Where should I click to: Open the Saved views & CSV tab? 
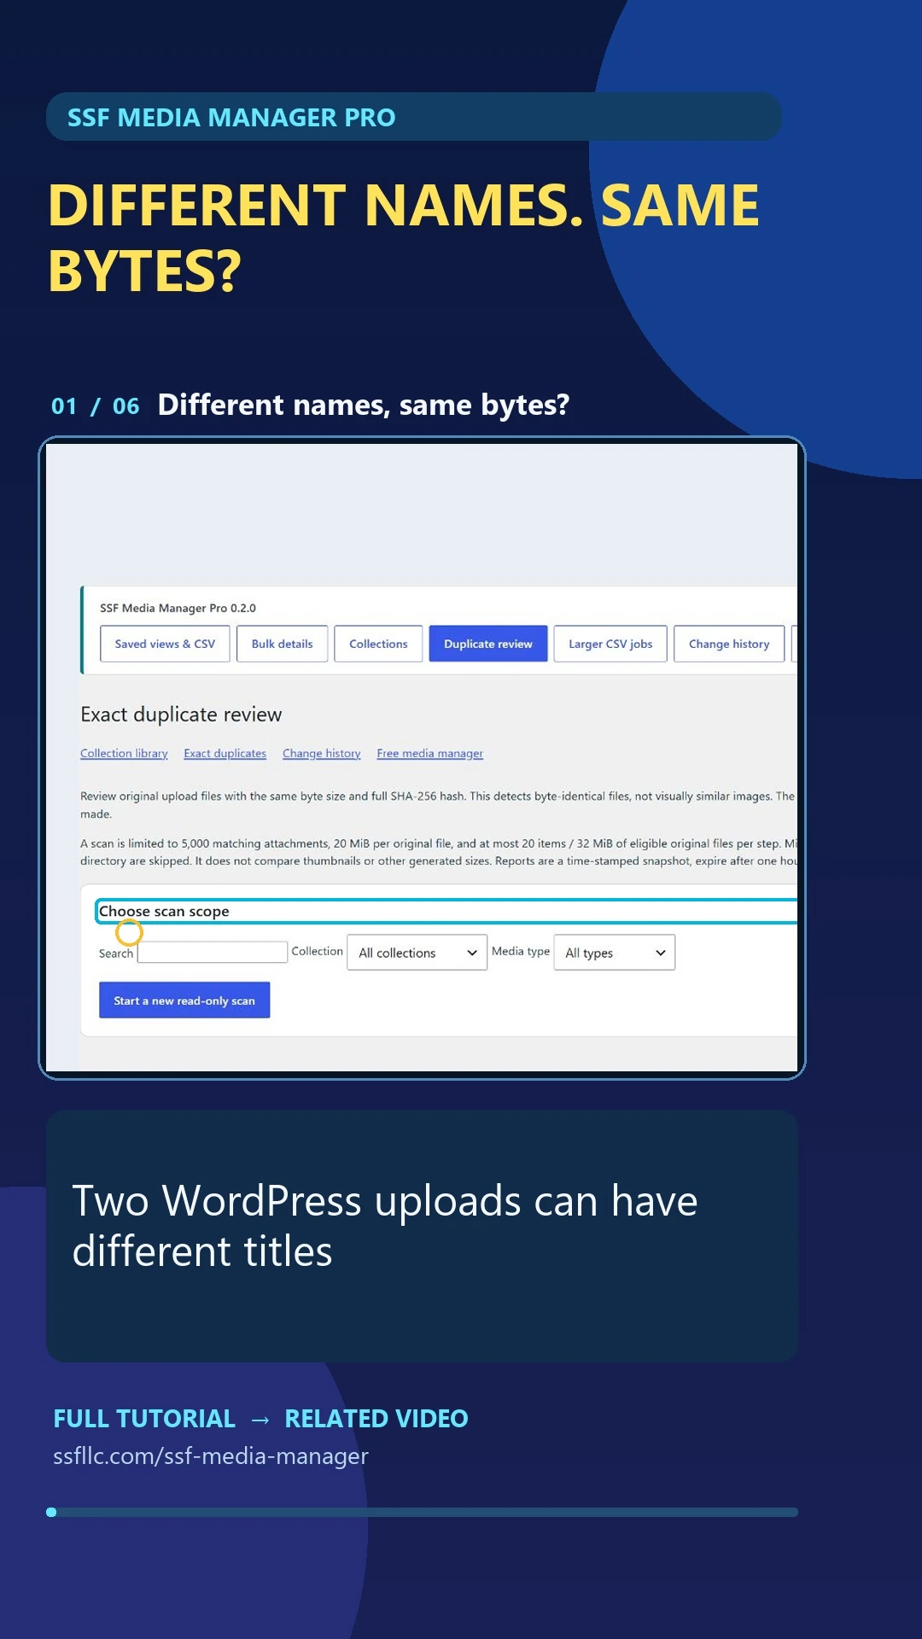pyautogui.click(x=165, y=644)
